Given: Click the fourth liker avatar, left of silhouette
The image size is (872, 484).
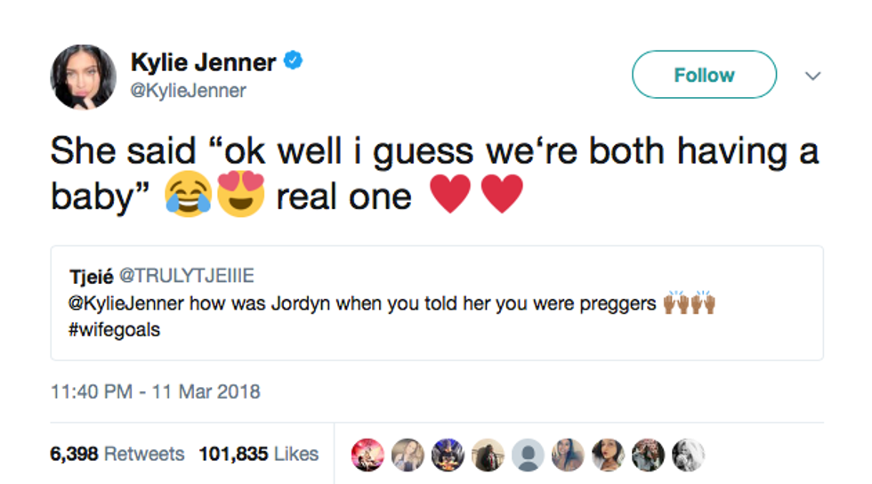Looking at the screenshot, I should point(488,455).
